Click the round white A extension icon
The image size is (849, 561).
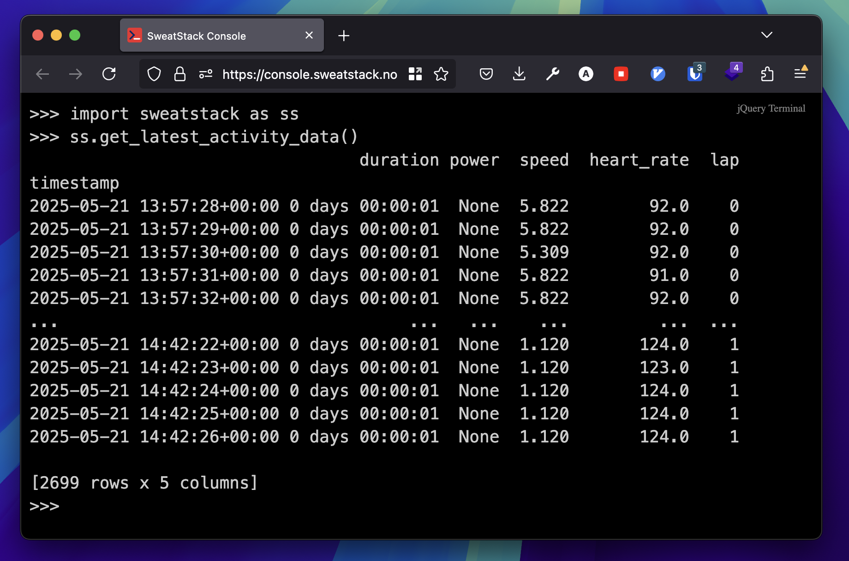point(586,74)
